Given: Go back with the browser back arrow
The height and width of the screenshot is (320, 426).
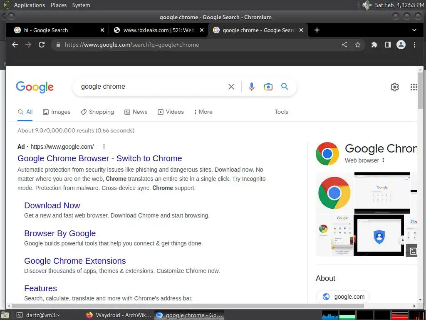Looking at the screenshot, I should coord(15,45).
